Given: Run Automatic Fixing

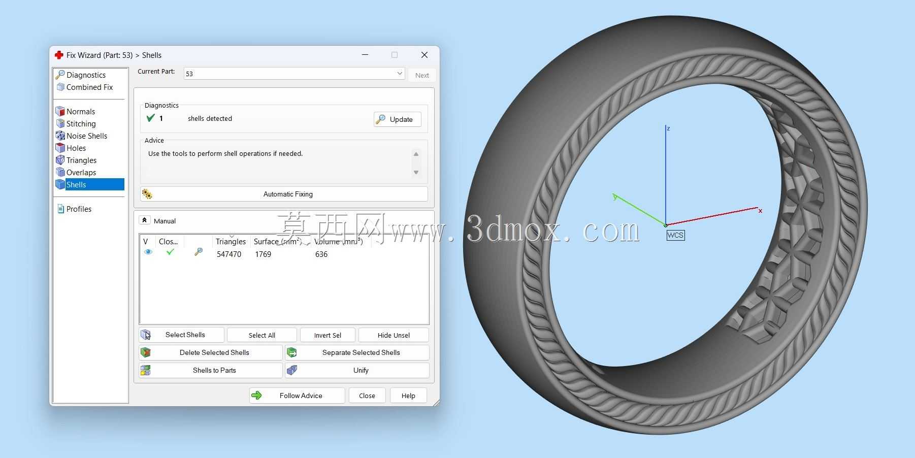Looking at the screenshot, I should coord(284,194).
